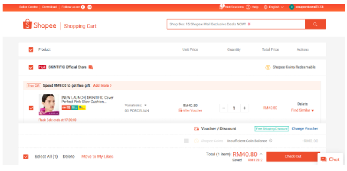Click the Shopee bag logo
Viewport: 347px width, 171px height.
tap(27, 24)
